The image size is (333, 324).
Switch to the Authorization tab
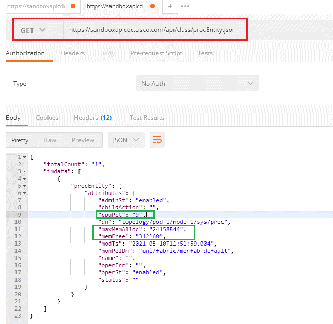(25, 53)
